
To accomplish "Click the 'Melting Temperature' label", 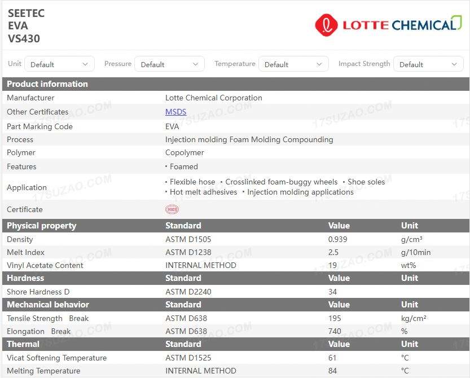I will (x=43, y=371).
